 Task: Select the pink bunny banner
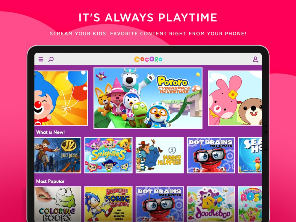[235, 98]
